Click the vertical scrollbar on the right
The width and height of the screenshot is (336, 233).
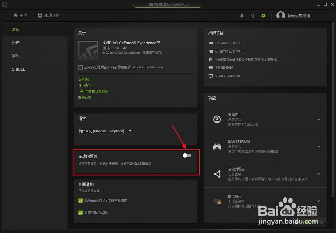332,109
